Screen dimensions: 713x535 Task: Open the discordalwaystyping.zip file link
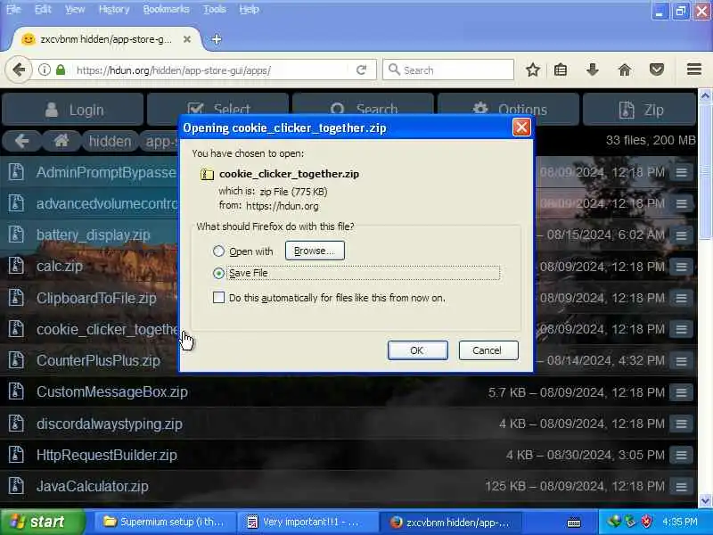[109, 424]
